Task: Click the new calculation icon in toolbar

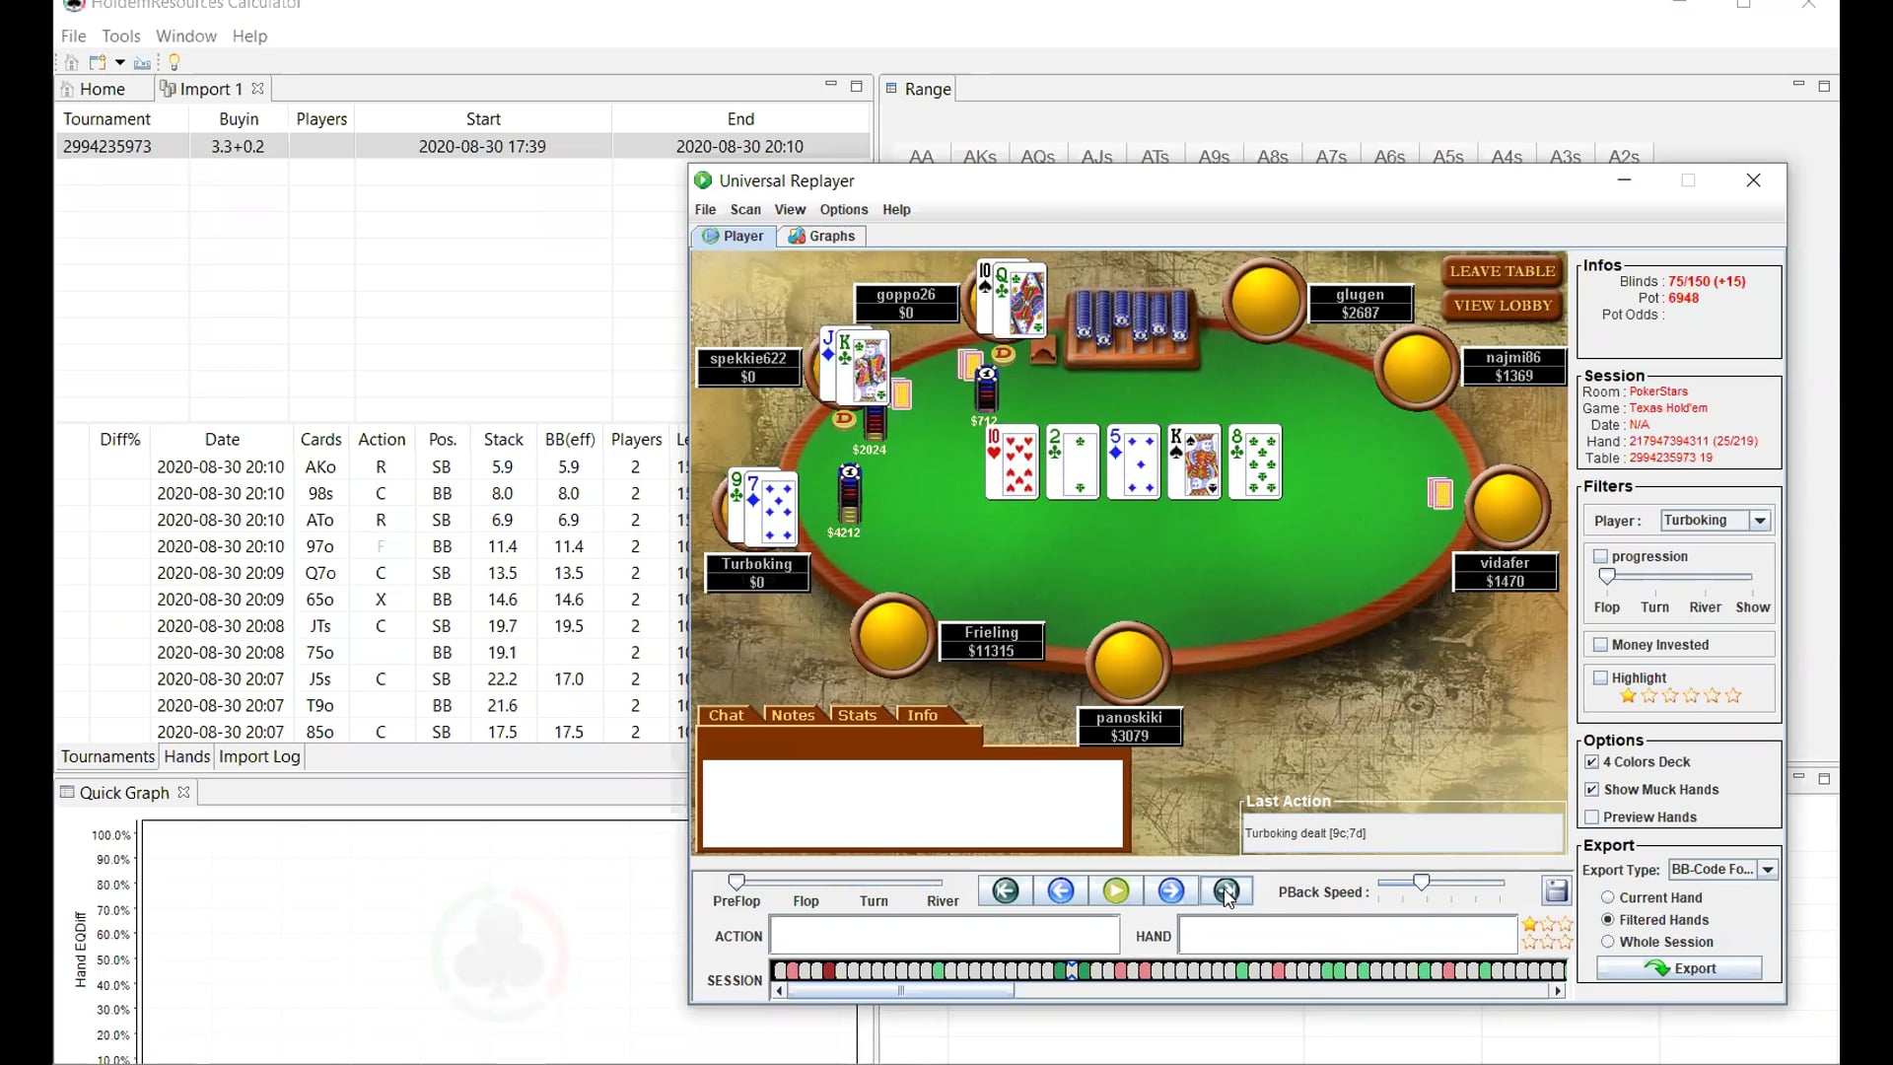Action: (98, 62)
